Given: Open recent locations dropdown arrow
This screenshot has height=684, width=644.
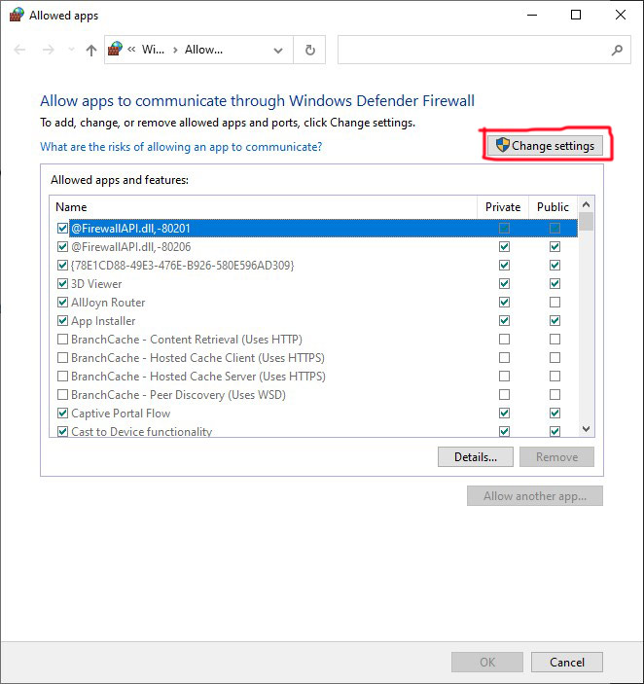Looking at the screenshot, I should 71,50.
